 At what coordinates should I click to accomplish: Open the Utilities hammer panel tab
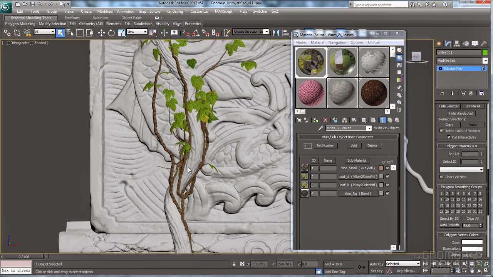point(483,43)
